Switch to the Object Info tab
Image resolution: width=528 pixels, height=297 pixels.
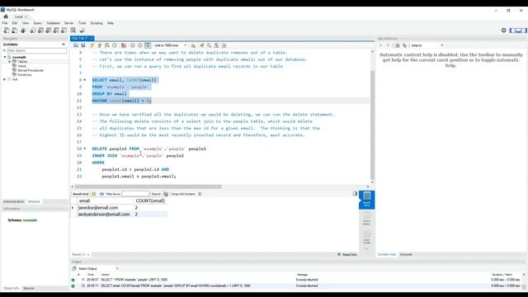point(11,288)
